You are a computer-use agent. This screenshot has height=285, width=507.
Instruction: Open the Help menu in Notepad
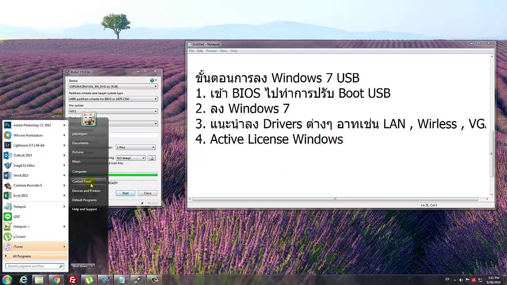click(234, 51)
